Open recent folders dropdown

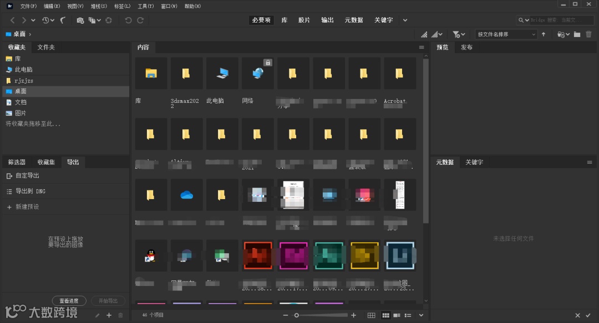click(x=564, y=34)
